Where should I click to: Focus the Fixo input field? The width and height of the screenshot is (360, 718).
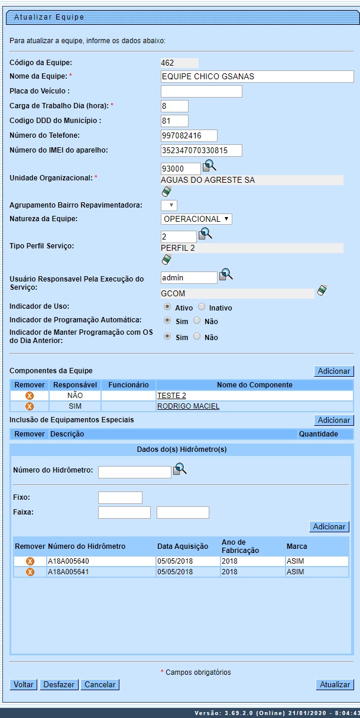point(120,497)
